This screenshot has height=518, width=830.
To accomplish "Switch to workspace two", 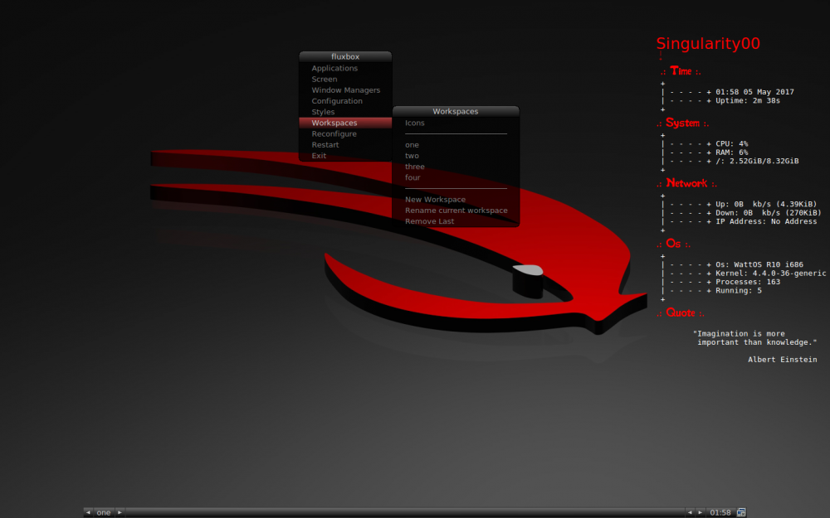I will click(x=456, y=156).
